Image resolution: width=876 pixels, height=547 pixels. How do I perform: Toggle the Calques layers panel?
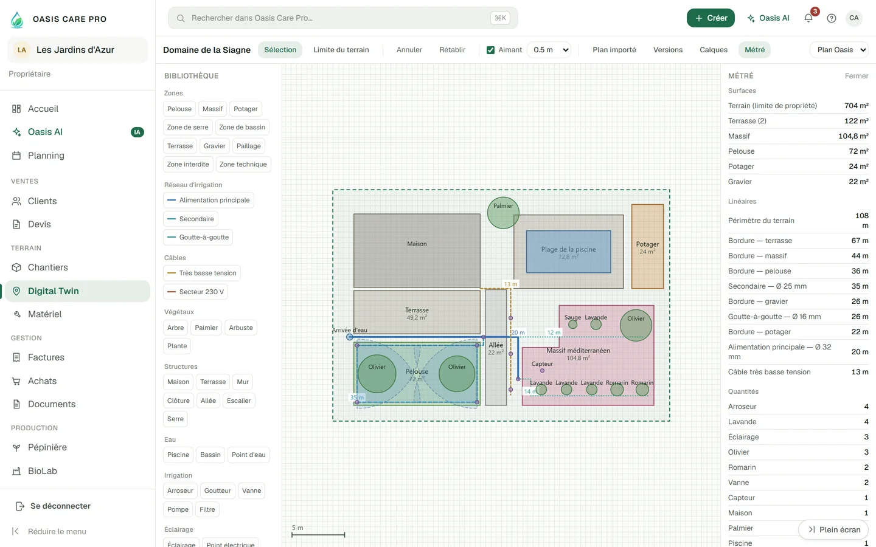click(x=714, y=50)
